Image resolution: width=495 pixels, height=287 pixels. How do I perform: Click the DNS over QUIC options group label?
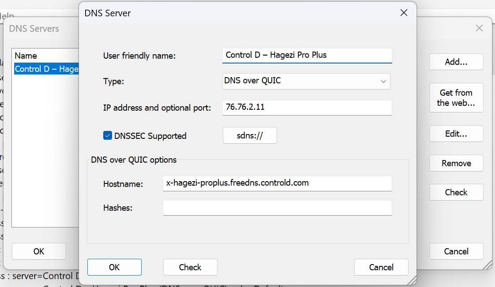pyautogui.click(x=134, y=160)
